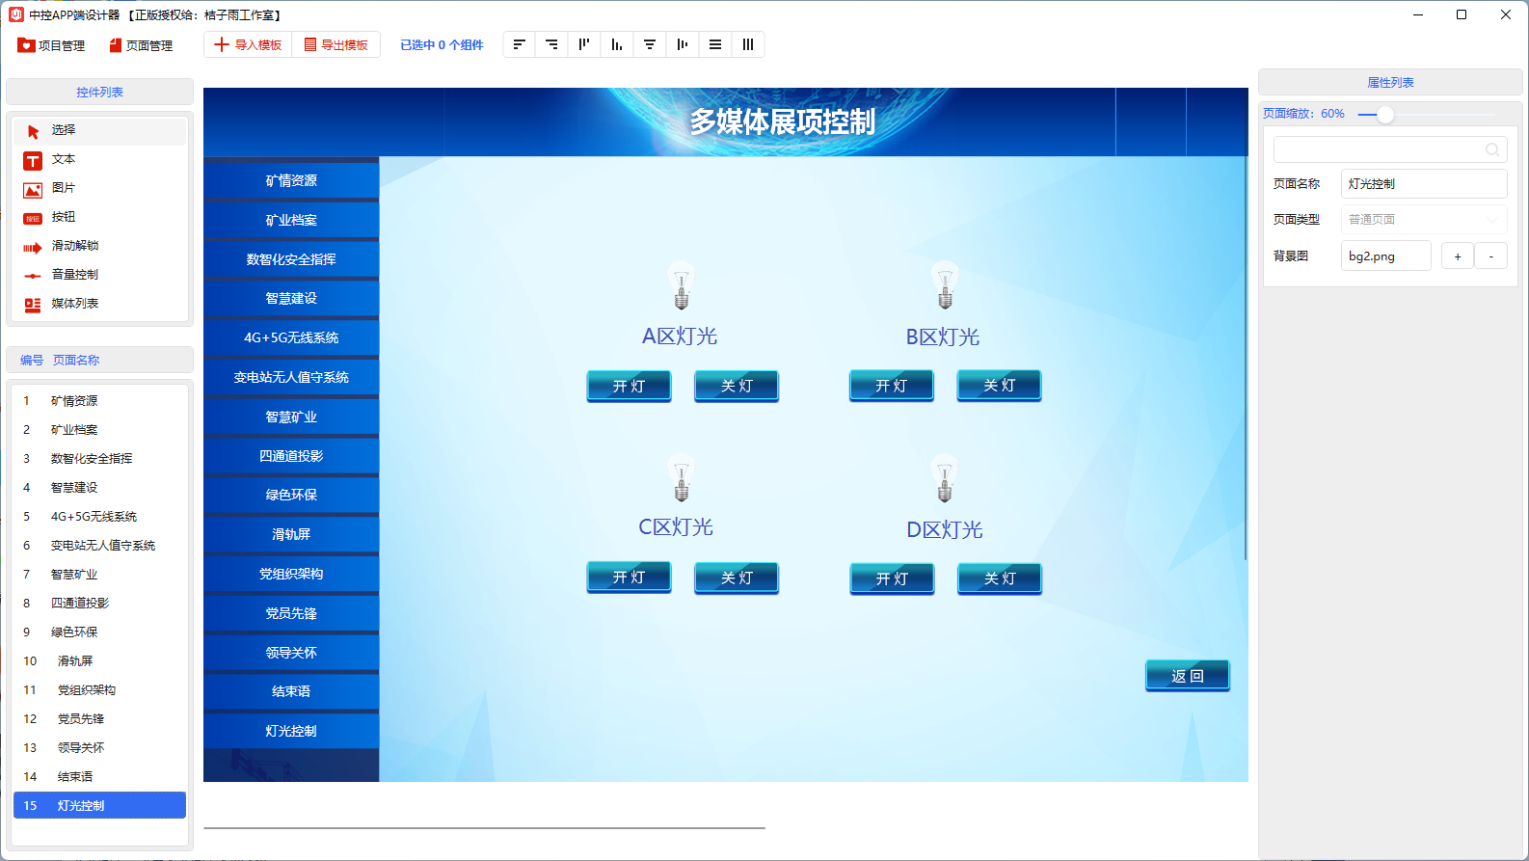
Task: Select page 15 灯光控制 in list
Action: point(99,805)
